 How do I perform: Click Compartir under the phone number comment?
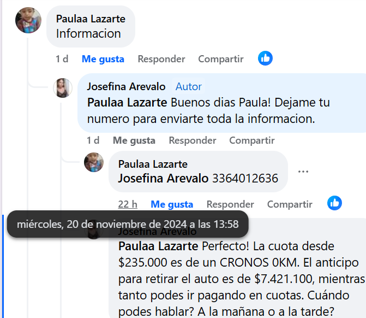pos(290,204)
